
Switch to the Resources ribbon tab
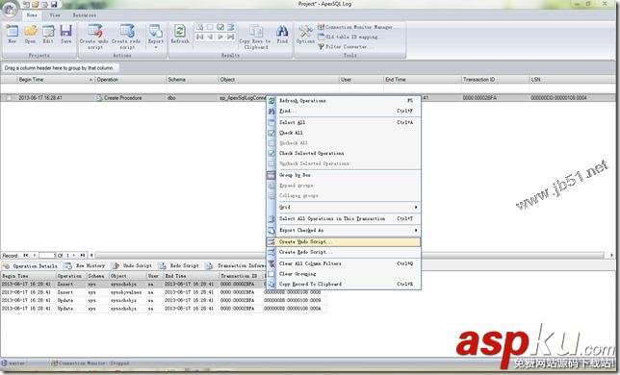pyautogui.click(x=85, y=15)
